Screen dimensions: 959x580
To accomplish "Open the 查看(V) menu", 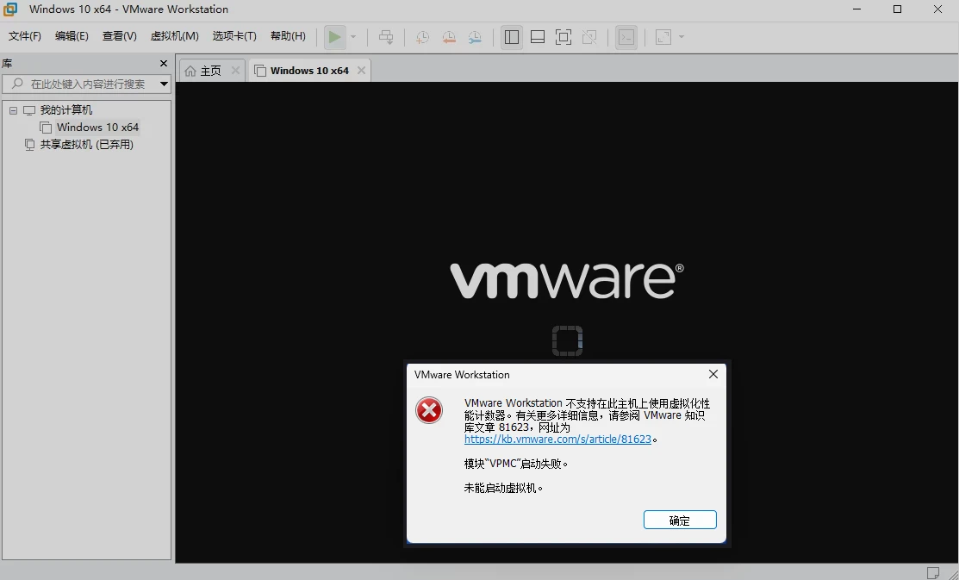I will click(x=119, y=36).
